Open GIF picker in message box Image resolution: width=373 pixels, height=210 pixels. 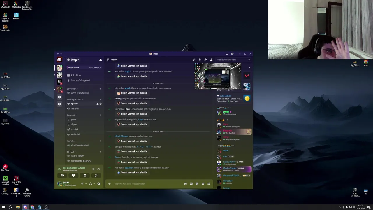[191, 184]
